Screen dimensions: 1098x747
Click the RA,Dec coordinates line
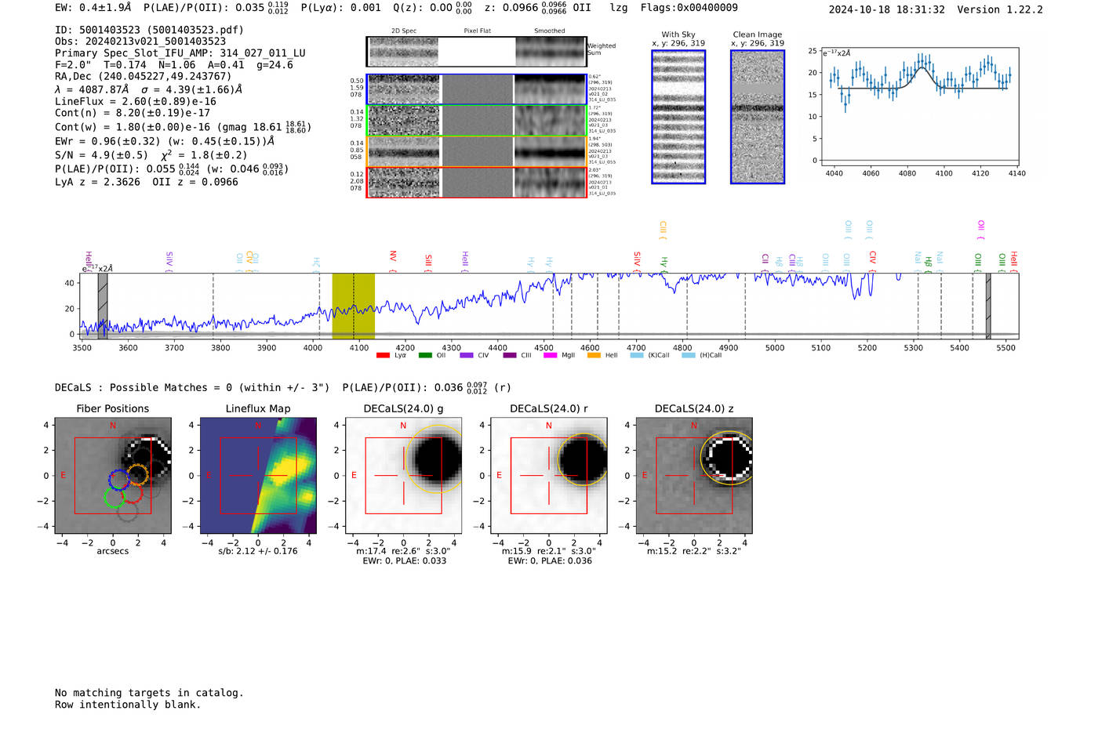[x=144, y=77]
